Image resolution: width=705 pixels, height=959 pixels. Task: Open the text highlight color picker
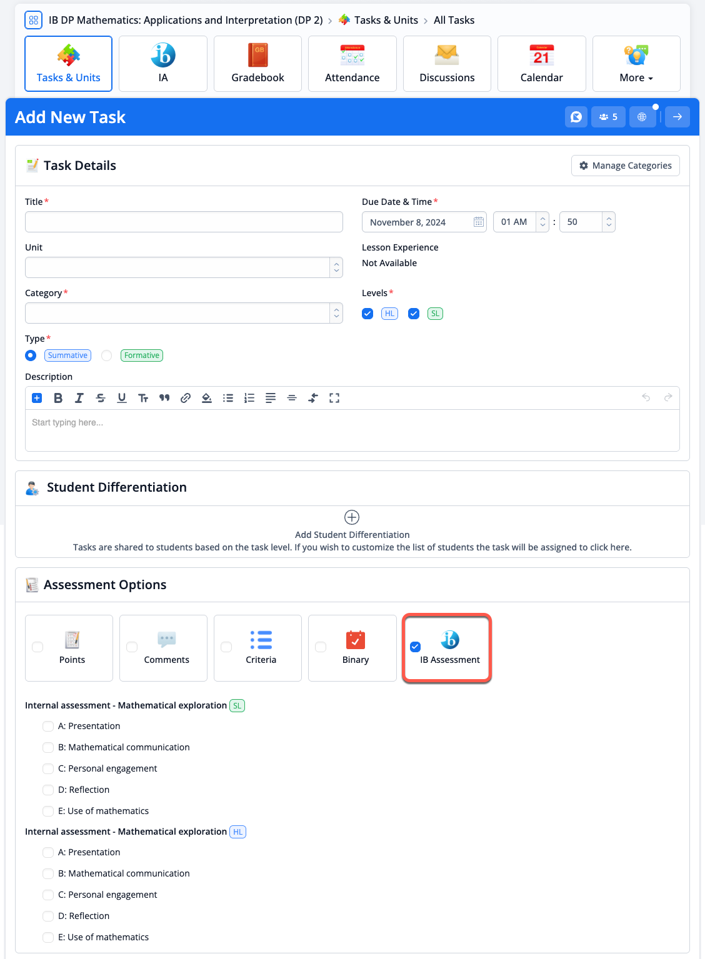click(207, 398)
